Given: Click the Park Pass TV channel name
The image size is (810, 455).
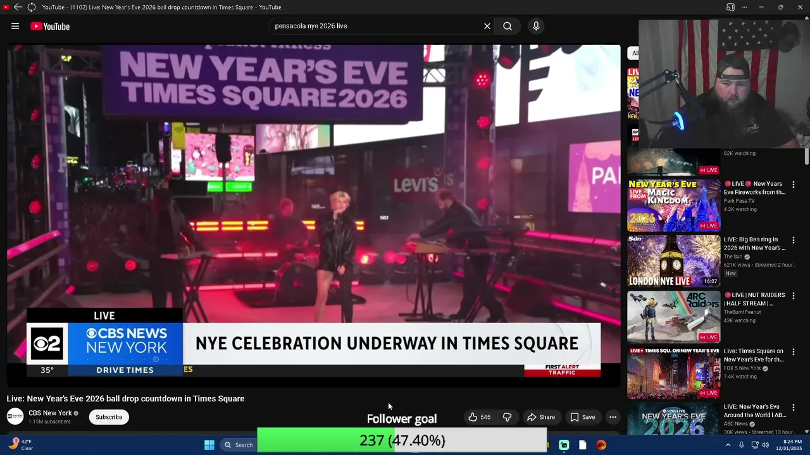Looking at the screenshot, I should [739, 201].
